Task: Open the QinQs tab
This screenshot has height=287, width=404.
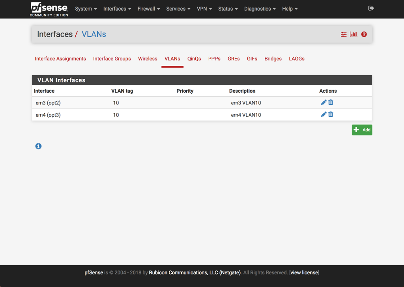Action: [194, 59]
